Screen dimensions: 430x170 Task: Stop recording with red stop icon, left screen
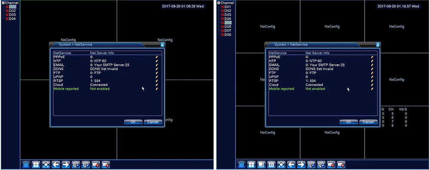click(106, 164)
